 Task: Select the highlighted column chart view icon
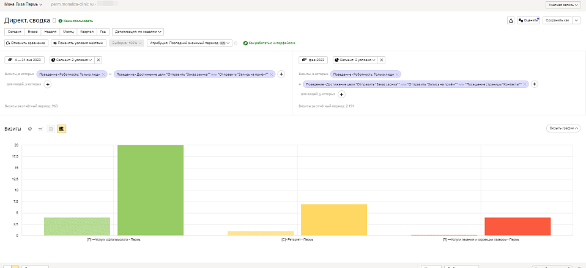click(61, 129)
